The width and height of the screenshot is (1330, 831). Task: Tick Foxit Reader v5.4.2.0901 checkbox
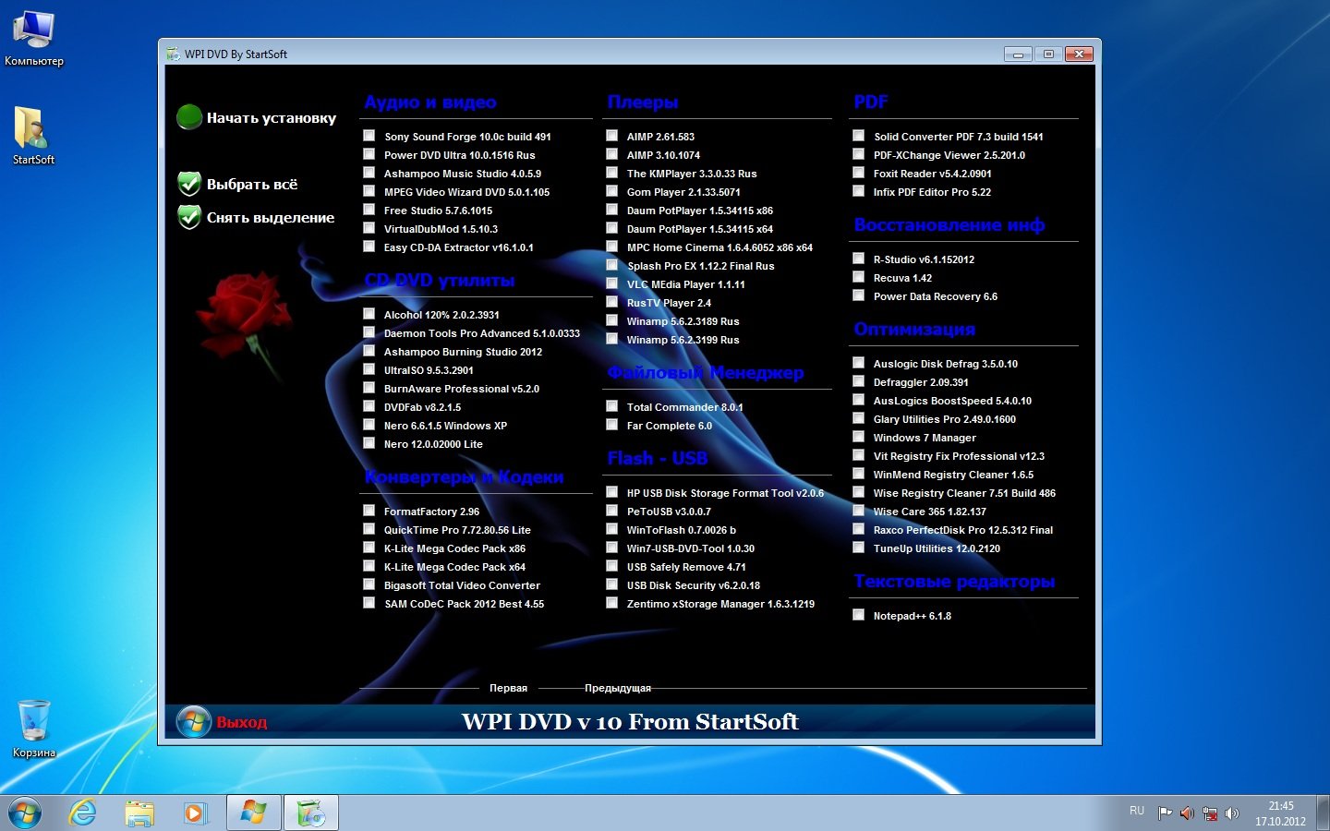coord(858,172)
